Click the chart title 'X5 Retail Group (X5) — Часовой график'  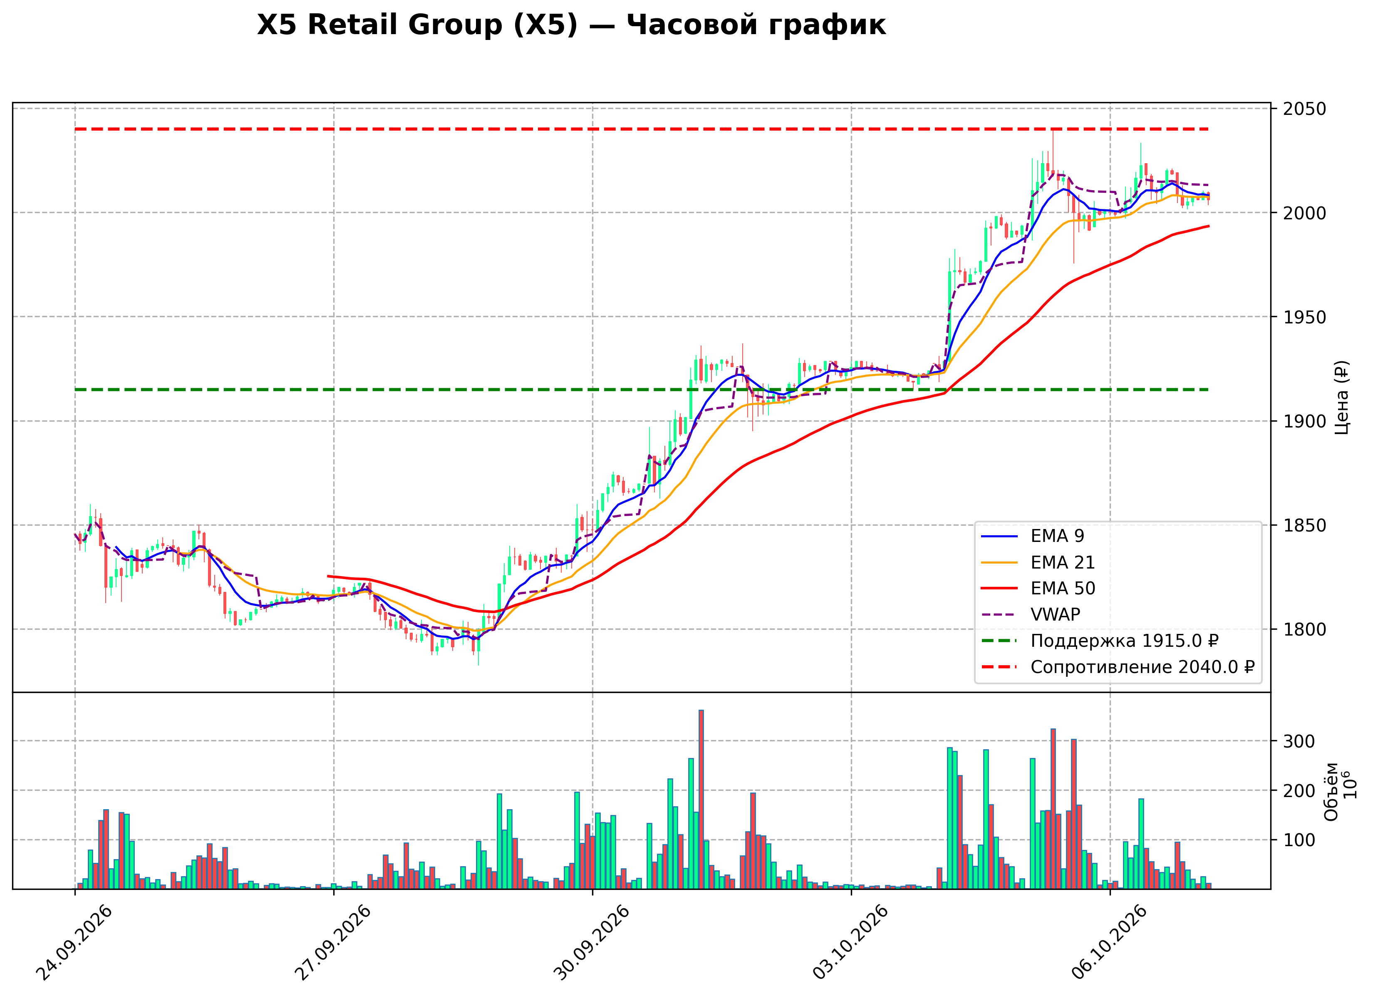pyautogui.click(x=571, y=25)
